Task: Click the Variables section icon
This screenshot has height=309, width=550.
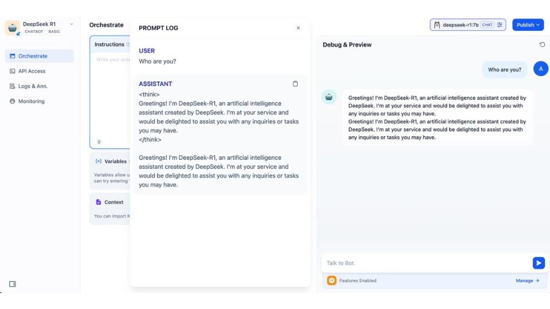Action: [99, 161]
